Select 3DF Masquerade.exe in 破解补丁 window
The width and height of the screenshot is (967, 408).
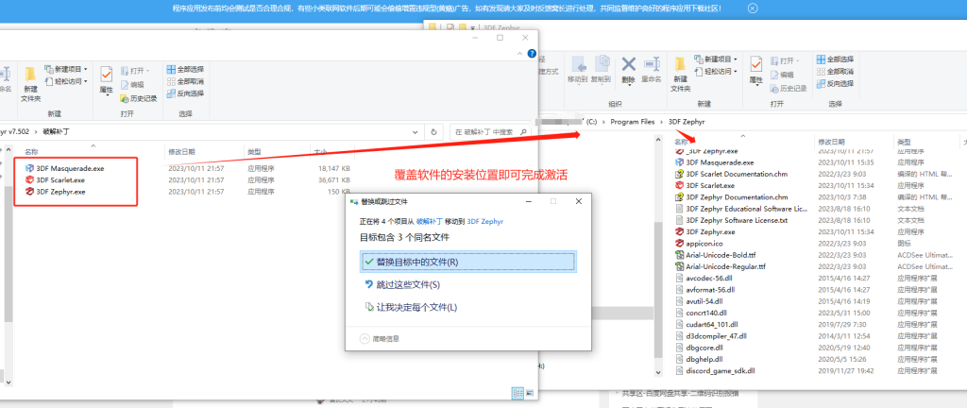63,168
